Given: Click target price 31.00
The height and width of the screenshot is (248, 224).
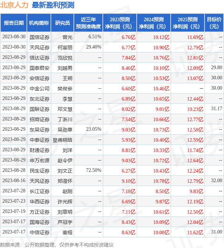Looking at the screenshot, I should 217,232.
